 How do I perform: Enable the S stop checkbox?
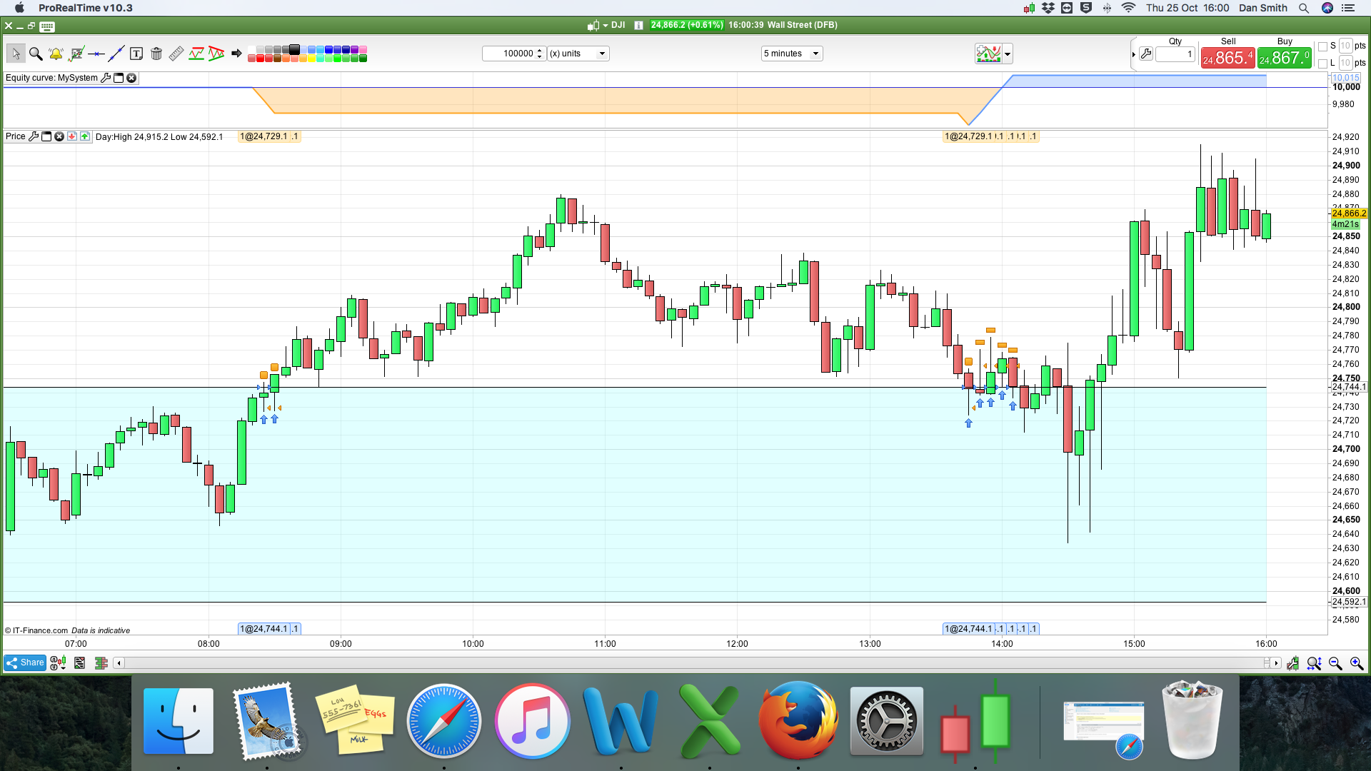click(x=1322, y=46)
